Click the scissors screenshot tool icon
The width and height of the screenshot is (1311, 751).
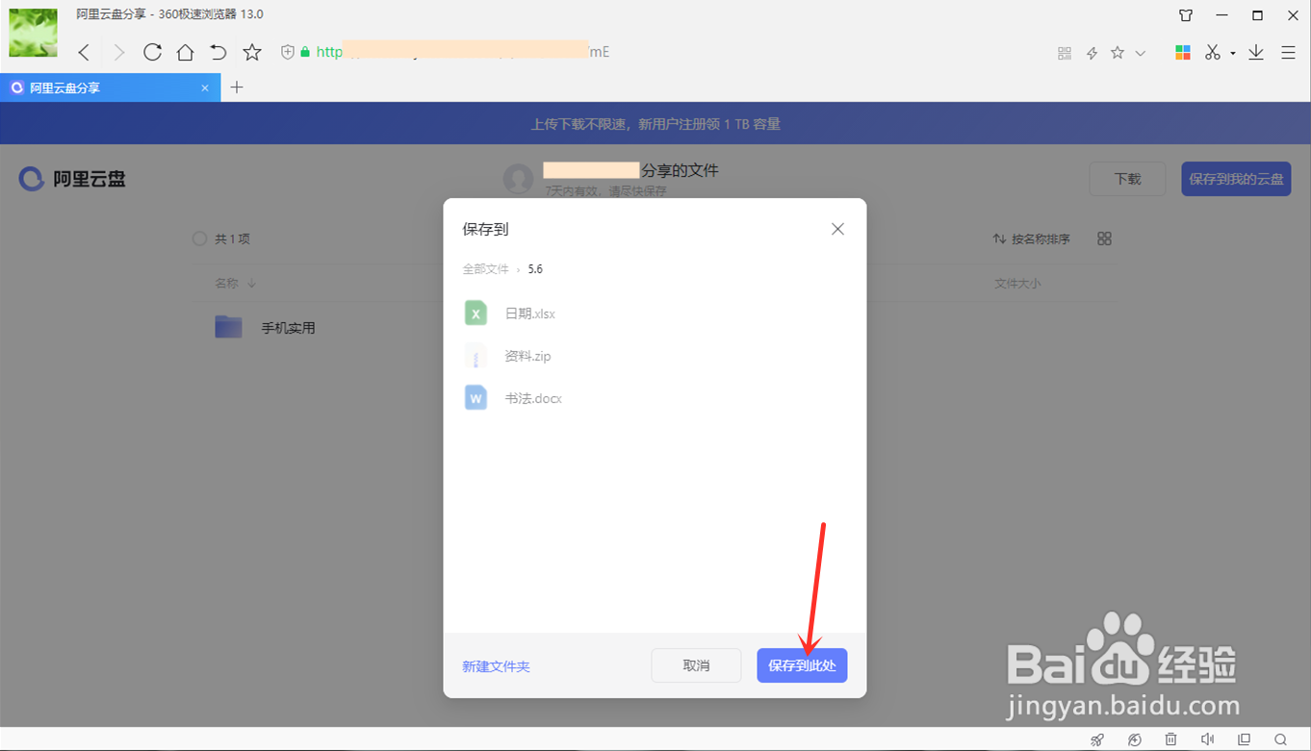1213,52
